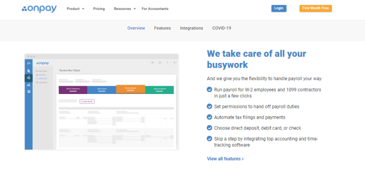Click the First Month Free button

315,8
